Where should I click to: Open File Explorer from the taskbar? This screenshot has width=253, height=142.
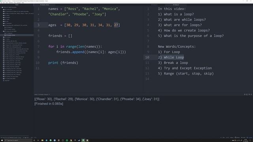[42, 140]
